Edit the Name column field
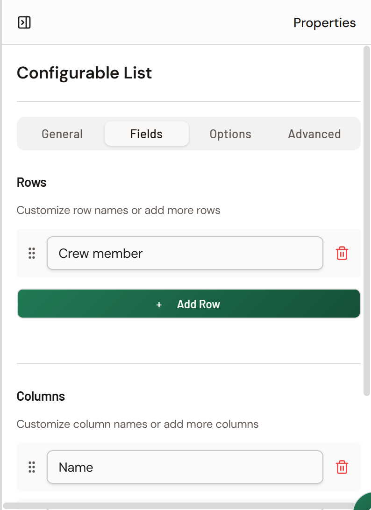 [185, 467]
